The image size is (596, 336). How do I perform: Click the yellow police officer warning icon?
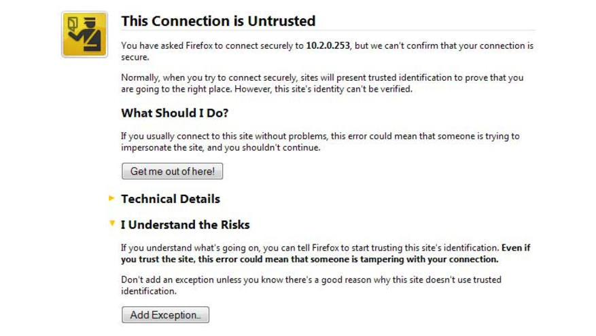coord(84,34)
